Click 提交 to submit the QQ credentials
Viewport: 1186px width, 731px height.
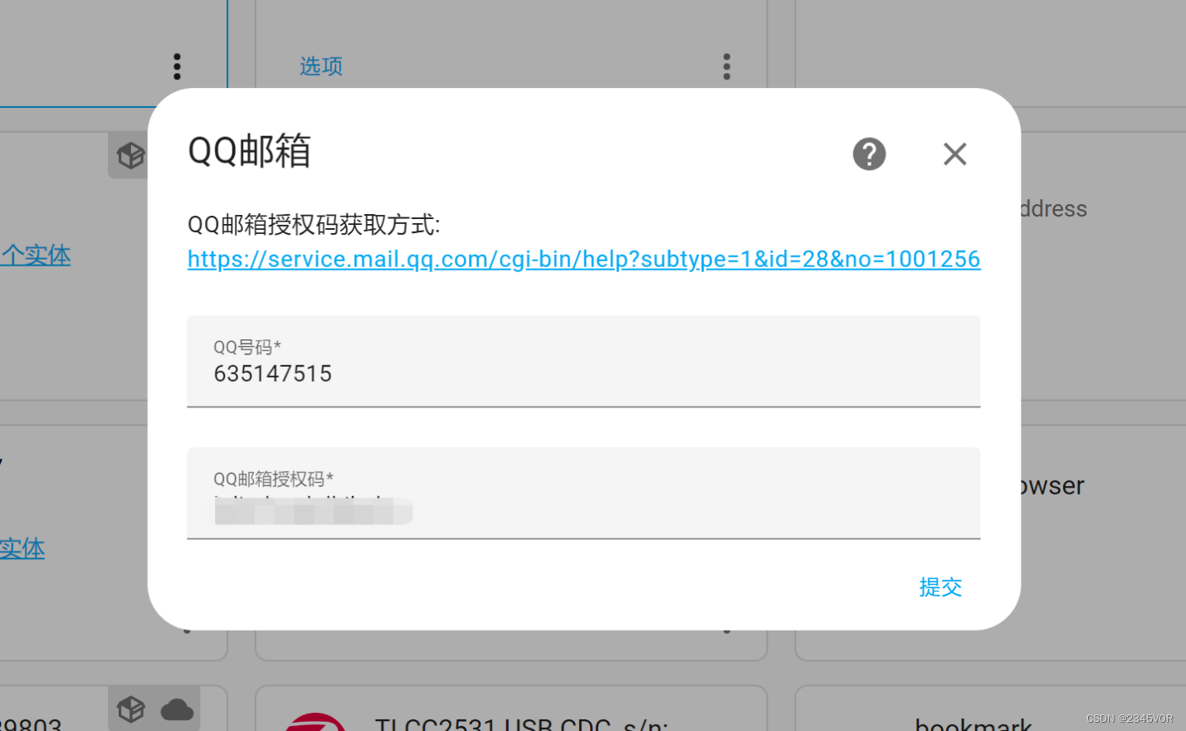pos(940,587)
